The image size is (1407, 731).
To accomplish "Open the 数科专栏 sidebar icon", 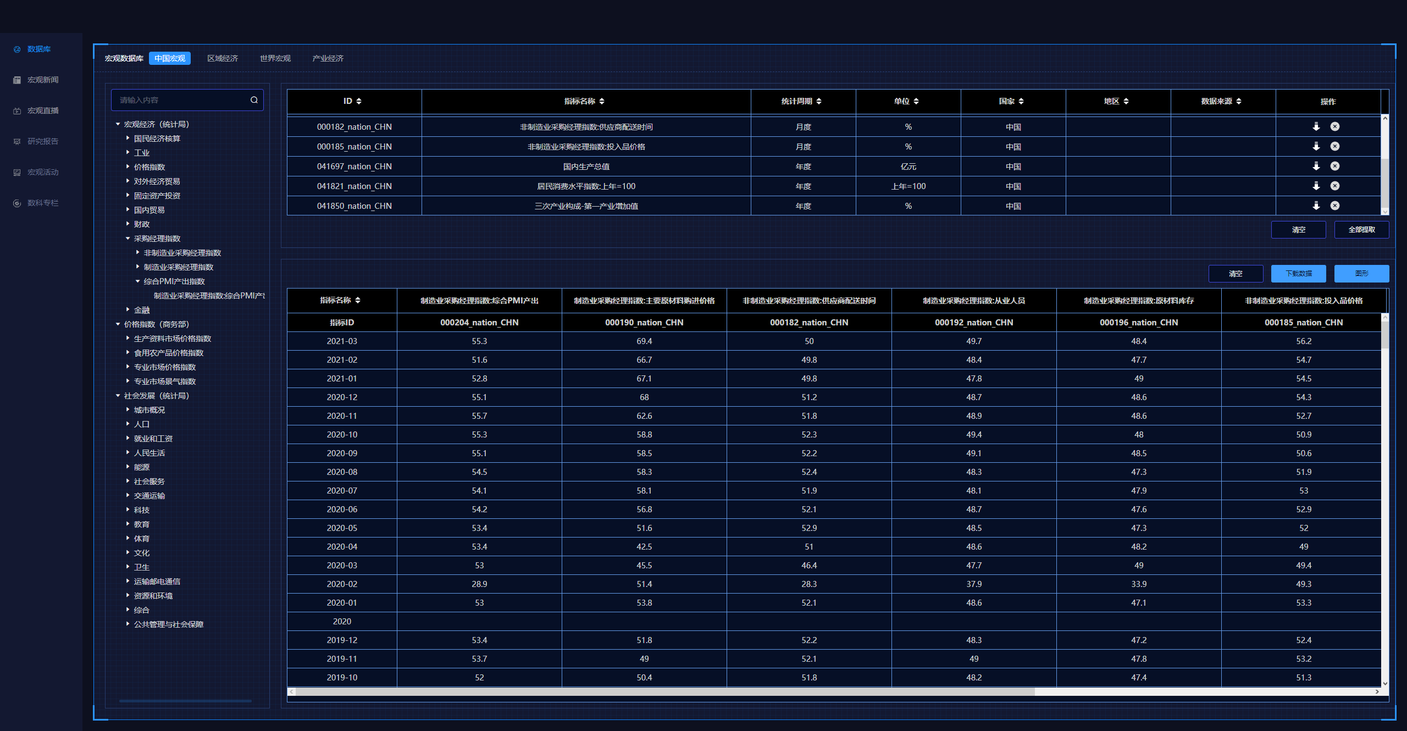I will [17, 203].
